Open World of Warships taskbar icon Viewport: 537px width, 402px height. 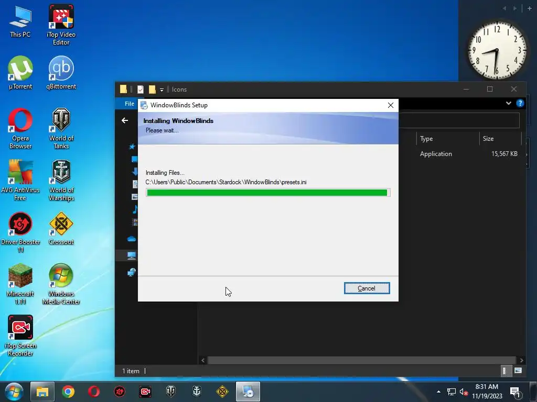(197, 392)
